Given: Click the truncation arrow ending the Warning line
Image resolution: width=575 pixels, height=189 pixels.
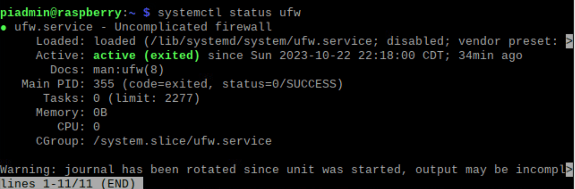Looking at the screenshot, I should [x=569, y=169].
